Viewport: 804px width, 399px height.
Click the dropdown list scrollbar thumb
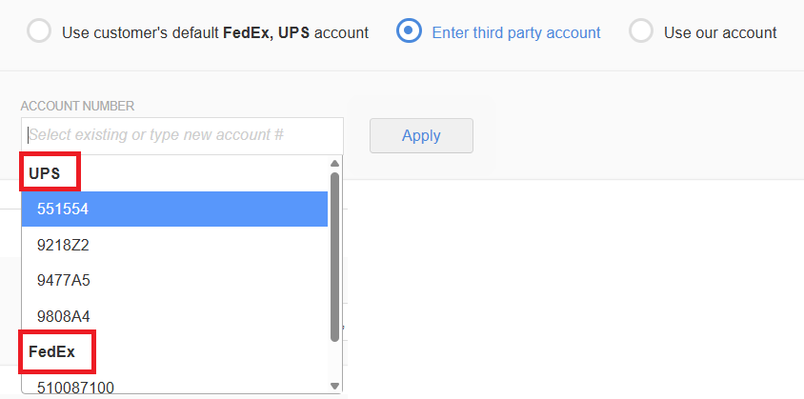tap(334, 255)
